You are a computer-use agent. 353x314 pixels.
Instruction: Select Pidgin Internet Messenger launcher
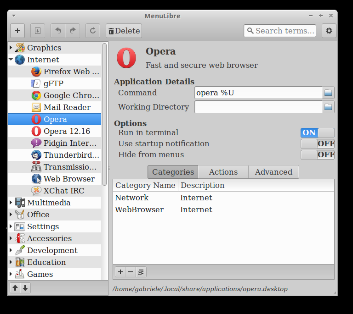click(55, 143)
